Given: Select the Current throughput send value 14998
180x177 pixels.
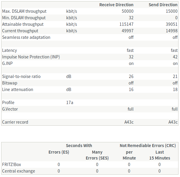Looking at the screenshot, I should tap(171, 31).
